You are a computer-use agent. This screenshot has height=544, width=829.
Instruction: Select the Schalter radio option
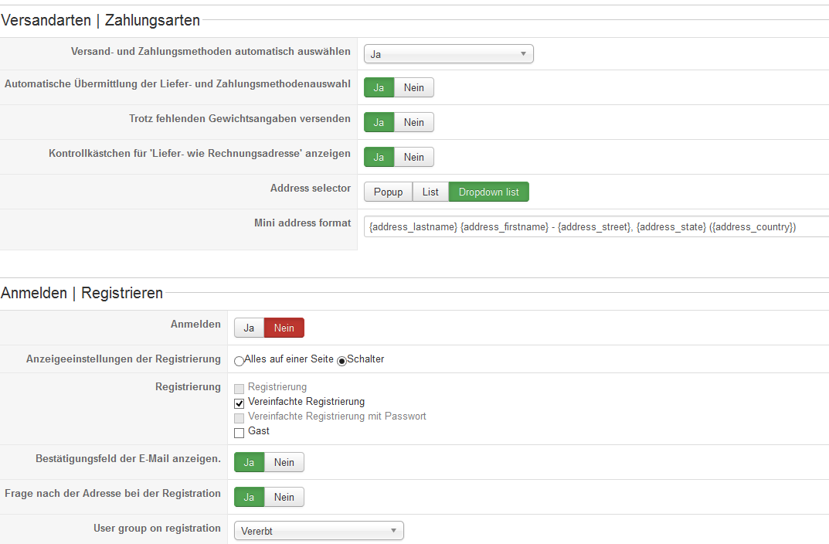click(342, 360)
